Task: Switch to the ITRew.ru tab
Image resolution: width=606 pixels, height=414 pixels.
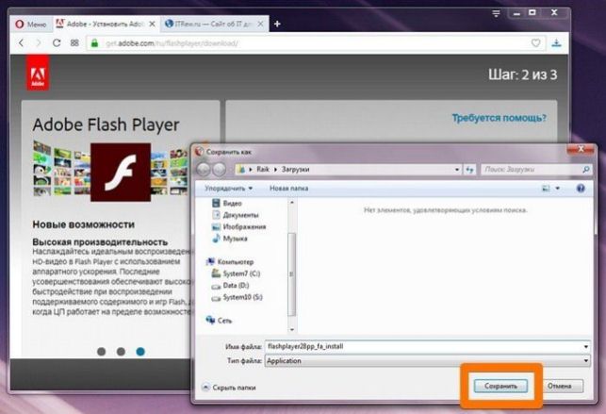Action: tap(214, 24)
